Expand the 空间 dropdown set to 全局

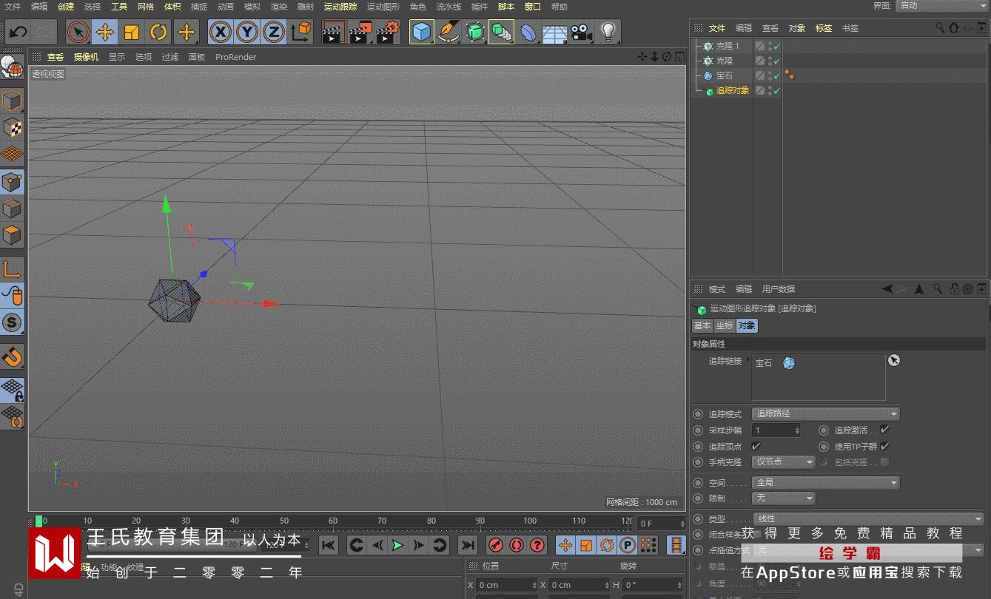[826, 482]
